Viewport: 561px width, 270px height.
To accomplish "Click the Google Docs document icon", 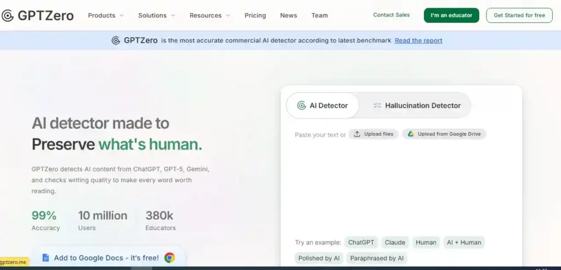I will point(45,257).
